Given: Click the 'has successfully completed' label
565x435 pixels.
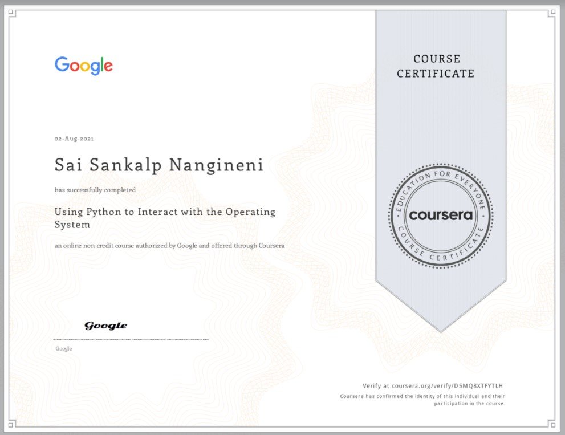Looking at the screenshot, I should (x=95, y=190).
